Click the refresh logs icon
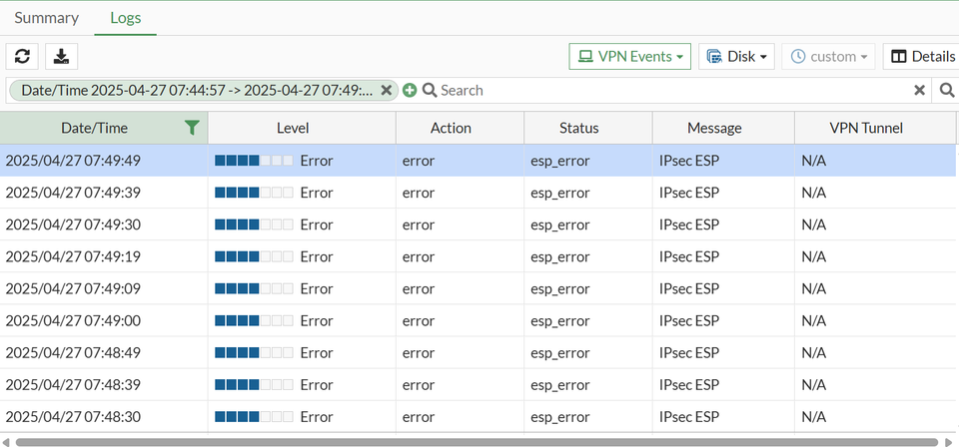 [x=22, y=57]
